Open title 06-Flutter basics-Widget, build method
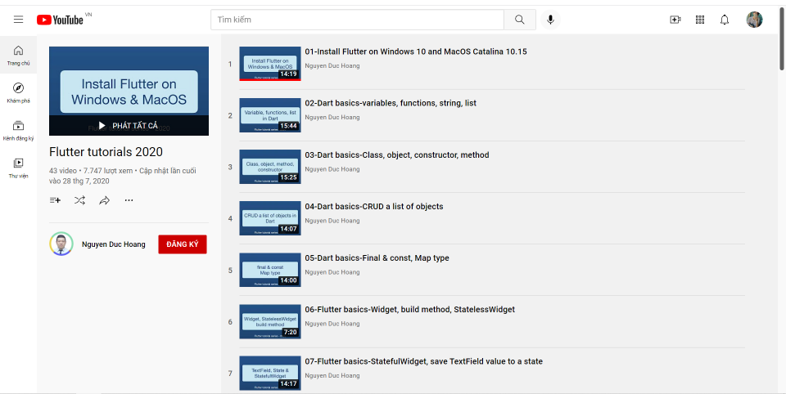 coord(410,309)
